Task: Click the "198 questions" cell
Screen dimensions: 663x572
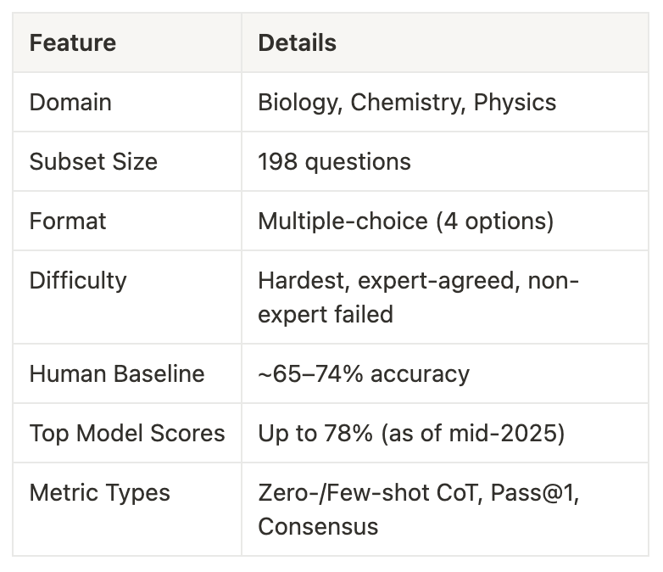Action: pyautogui.click(x=334, y=162)
